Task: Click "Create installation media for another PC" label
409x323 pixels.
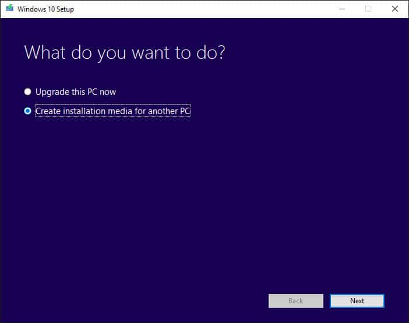Action: point(112,111)
